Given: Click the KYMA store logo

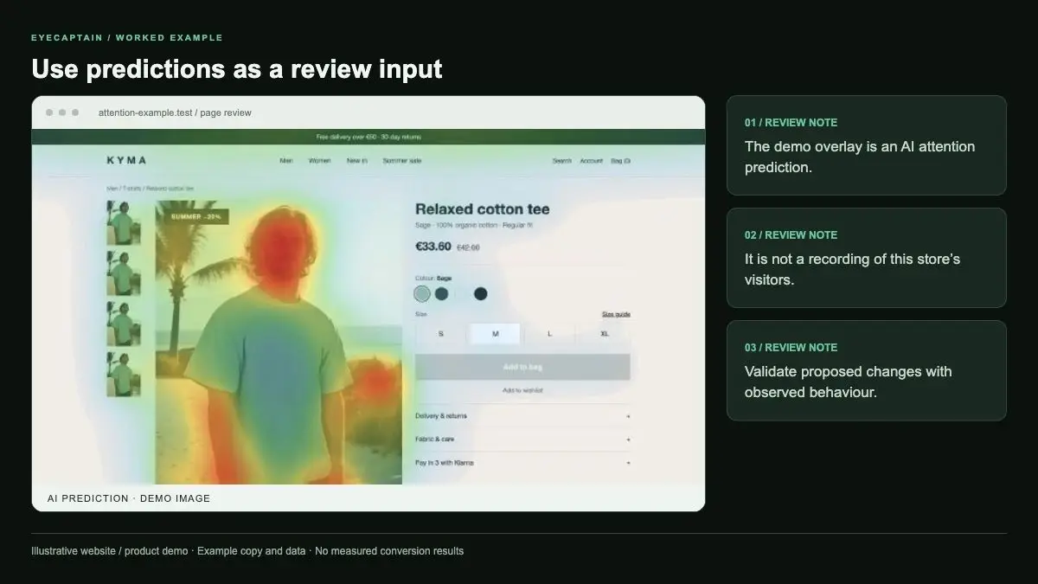Looking at the screenshot, I should click(126, 160).
